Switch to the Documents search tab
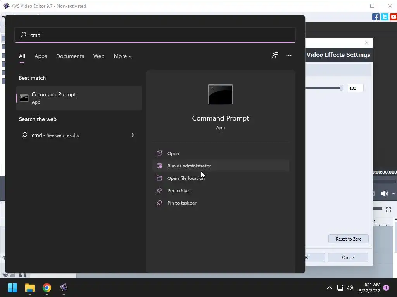This screenshot has height=297, width=397. pyautogui.click(x=70, y=56)
